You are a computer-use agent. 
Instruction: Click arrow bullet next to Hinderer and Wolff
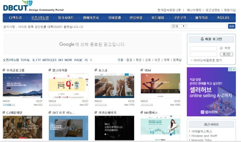pyautogui.click(x=190, y=136)
